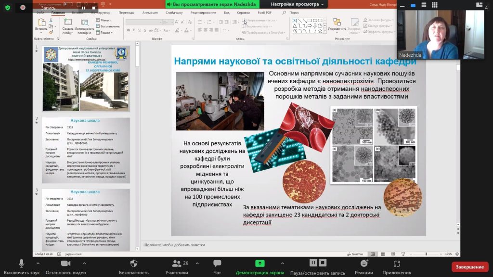Select the star shape in shapes gallery

[x=320, y=31]
